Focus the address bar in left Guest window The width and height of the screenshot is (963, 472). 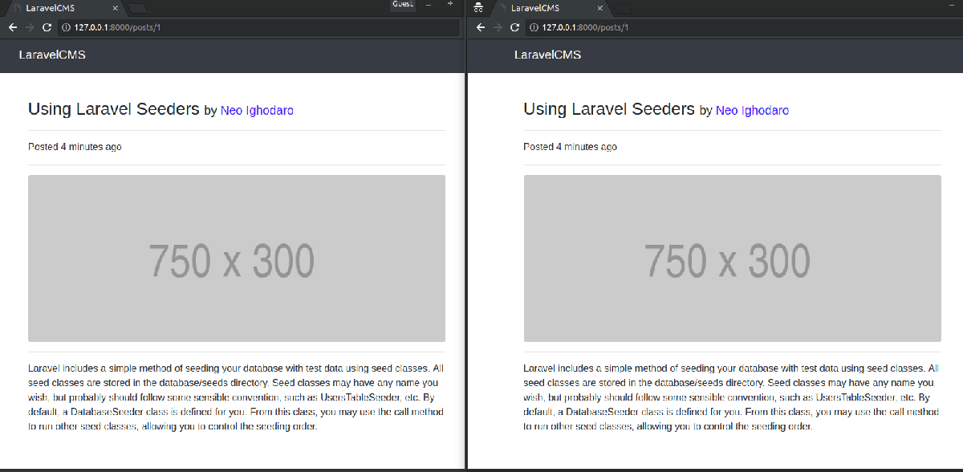[259, 27]
